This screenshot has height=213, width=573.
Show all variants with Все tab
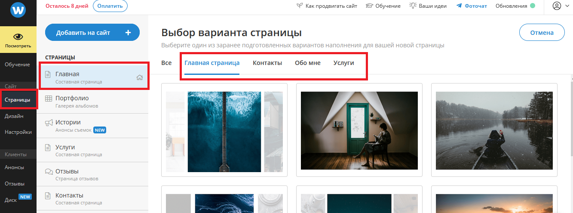[166, 63]
